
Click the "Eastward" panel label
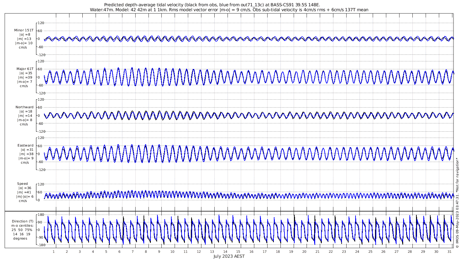click(x=25, y=146)
